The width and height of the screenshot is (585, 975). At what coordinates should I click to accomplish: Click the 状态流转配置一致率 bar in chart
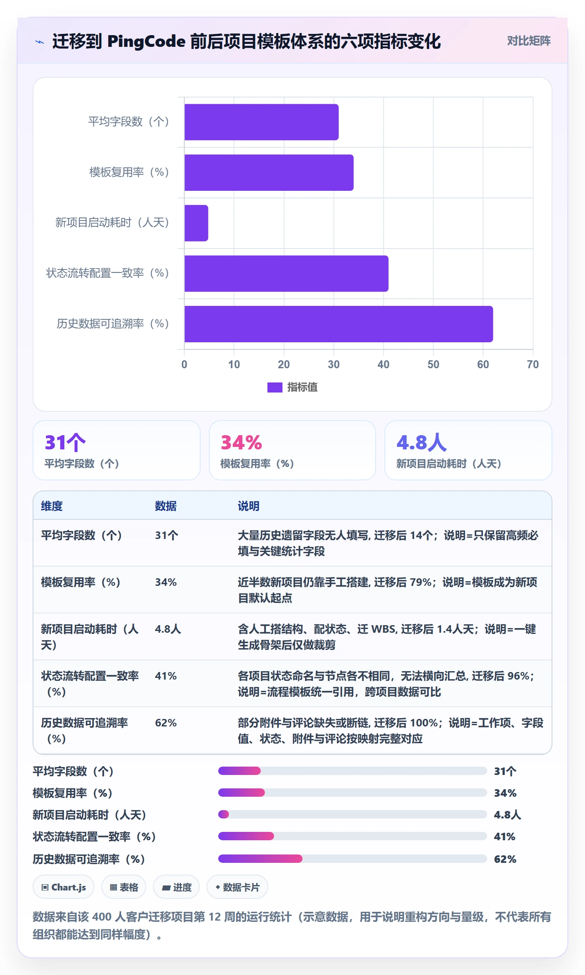click(286, 274)
